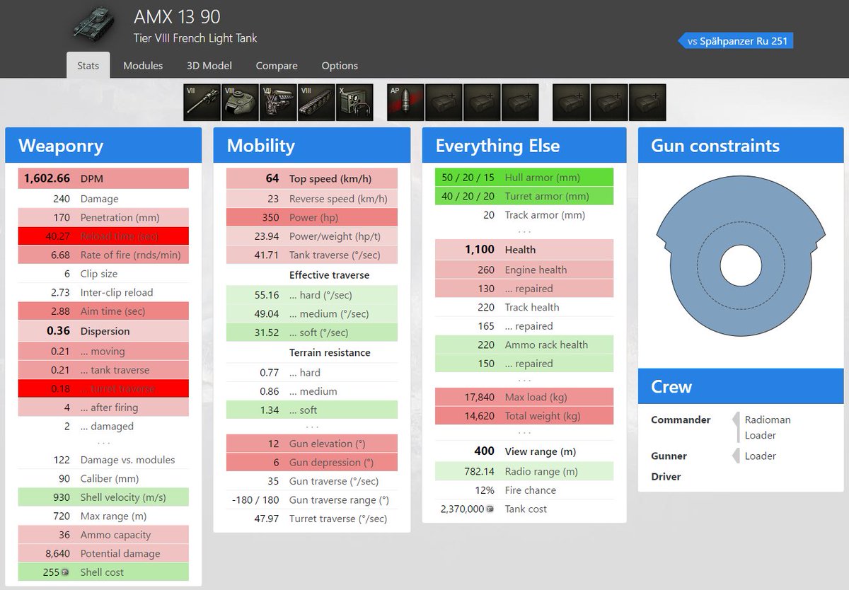Click the AMX 13 90 tank thumbnail
849x590 pixels.
(x=93, y=24)
